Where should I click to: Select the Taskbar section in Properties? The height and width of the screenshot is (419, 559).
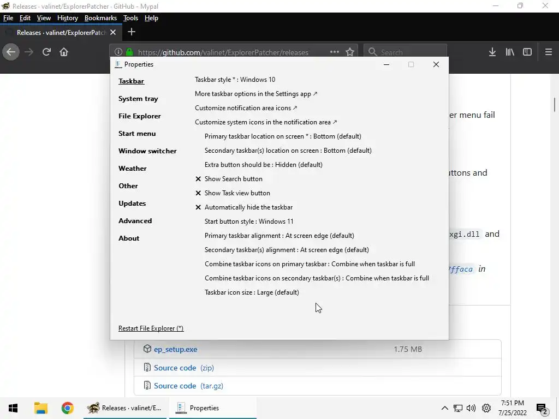point(131,81)
